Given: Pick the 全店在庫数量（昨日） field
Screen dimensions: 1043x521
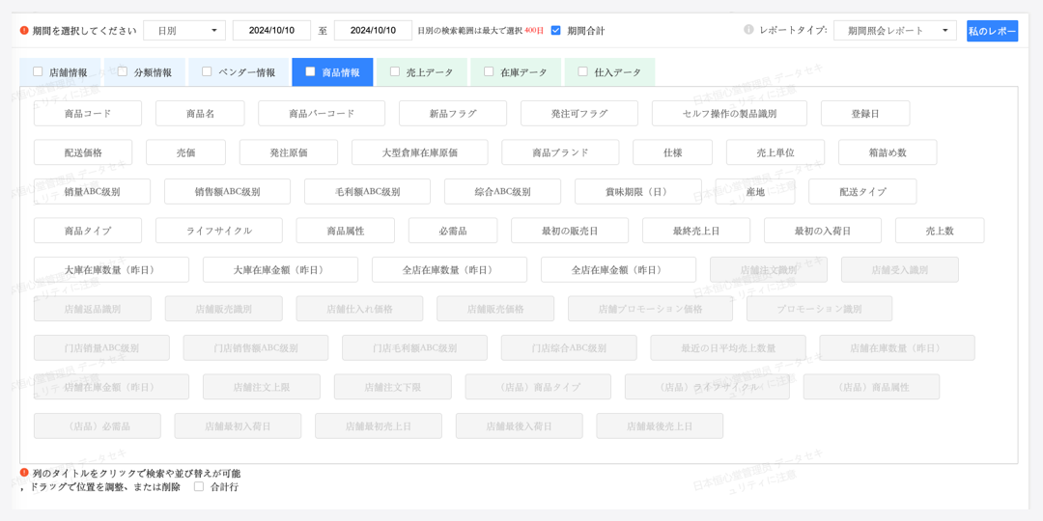Looking at the screenshot, I should coord(449,270).
